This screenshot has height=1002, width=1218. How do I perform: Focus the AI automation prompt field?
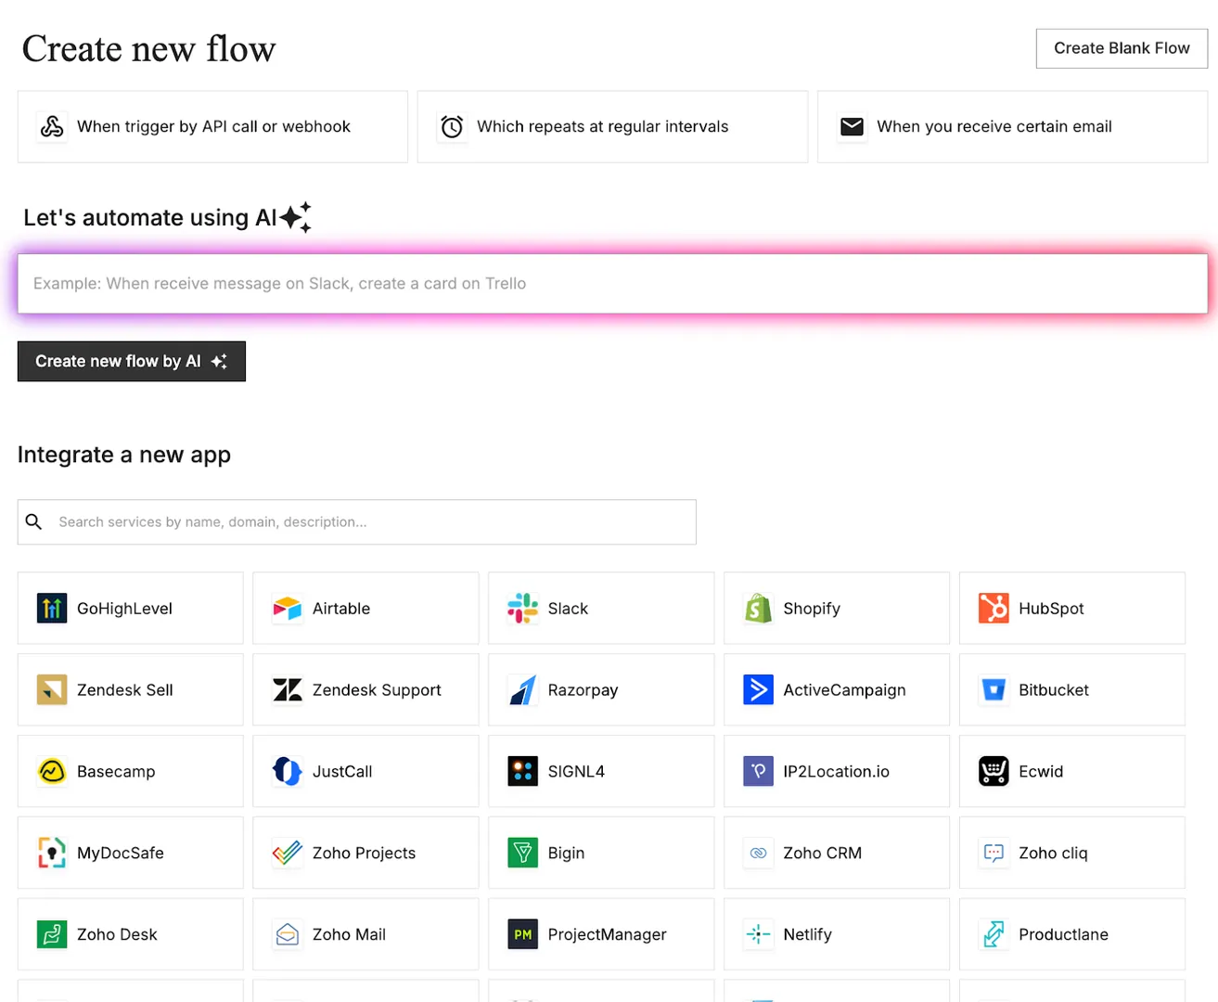click(x=612, y=284)
